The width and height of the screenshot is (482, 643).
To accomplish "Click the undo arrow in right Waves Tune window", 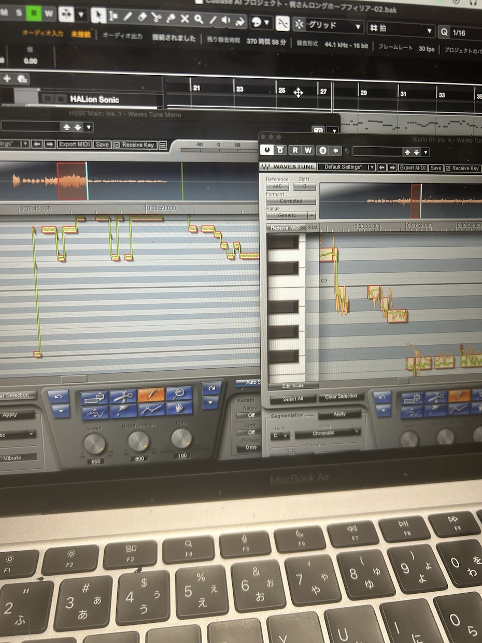I will [382, 397].
